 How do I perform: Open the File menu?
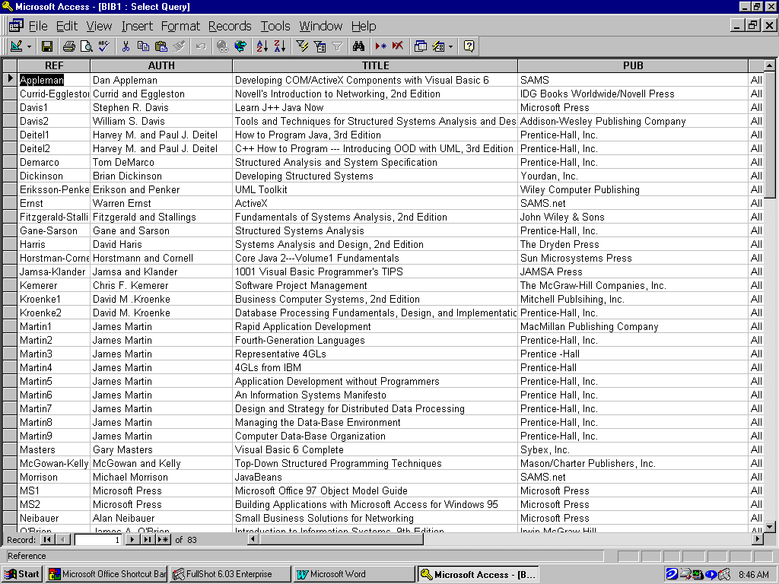(x=38, y=26)
